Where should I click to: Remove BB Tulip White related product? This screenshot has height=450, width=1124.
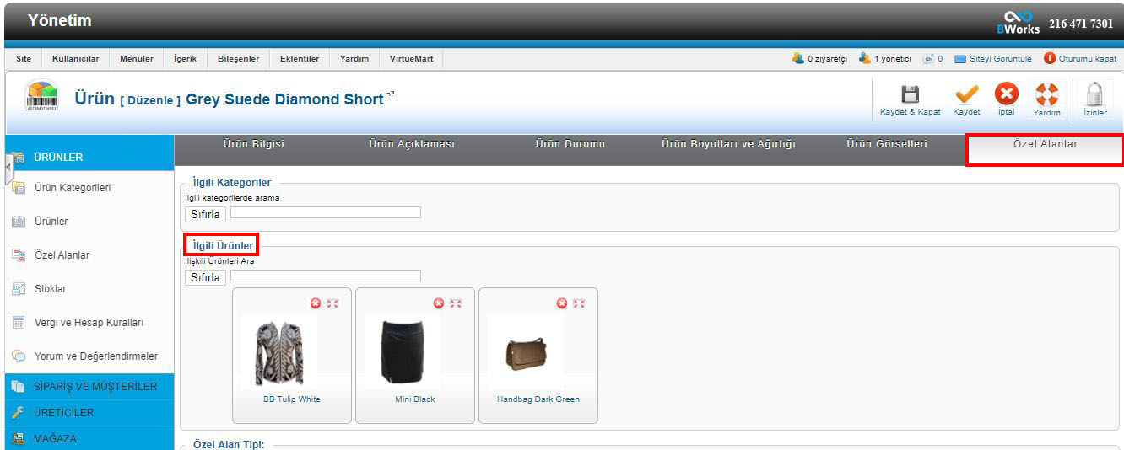(316, 303)
